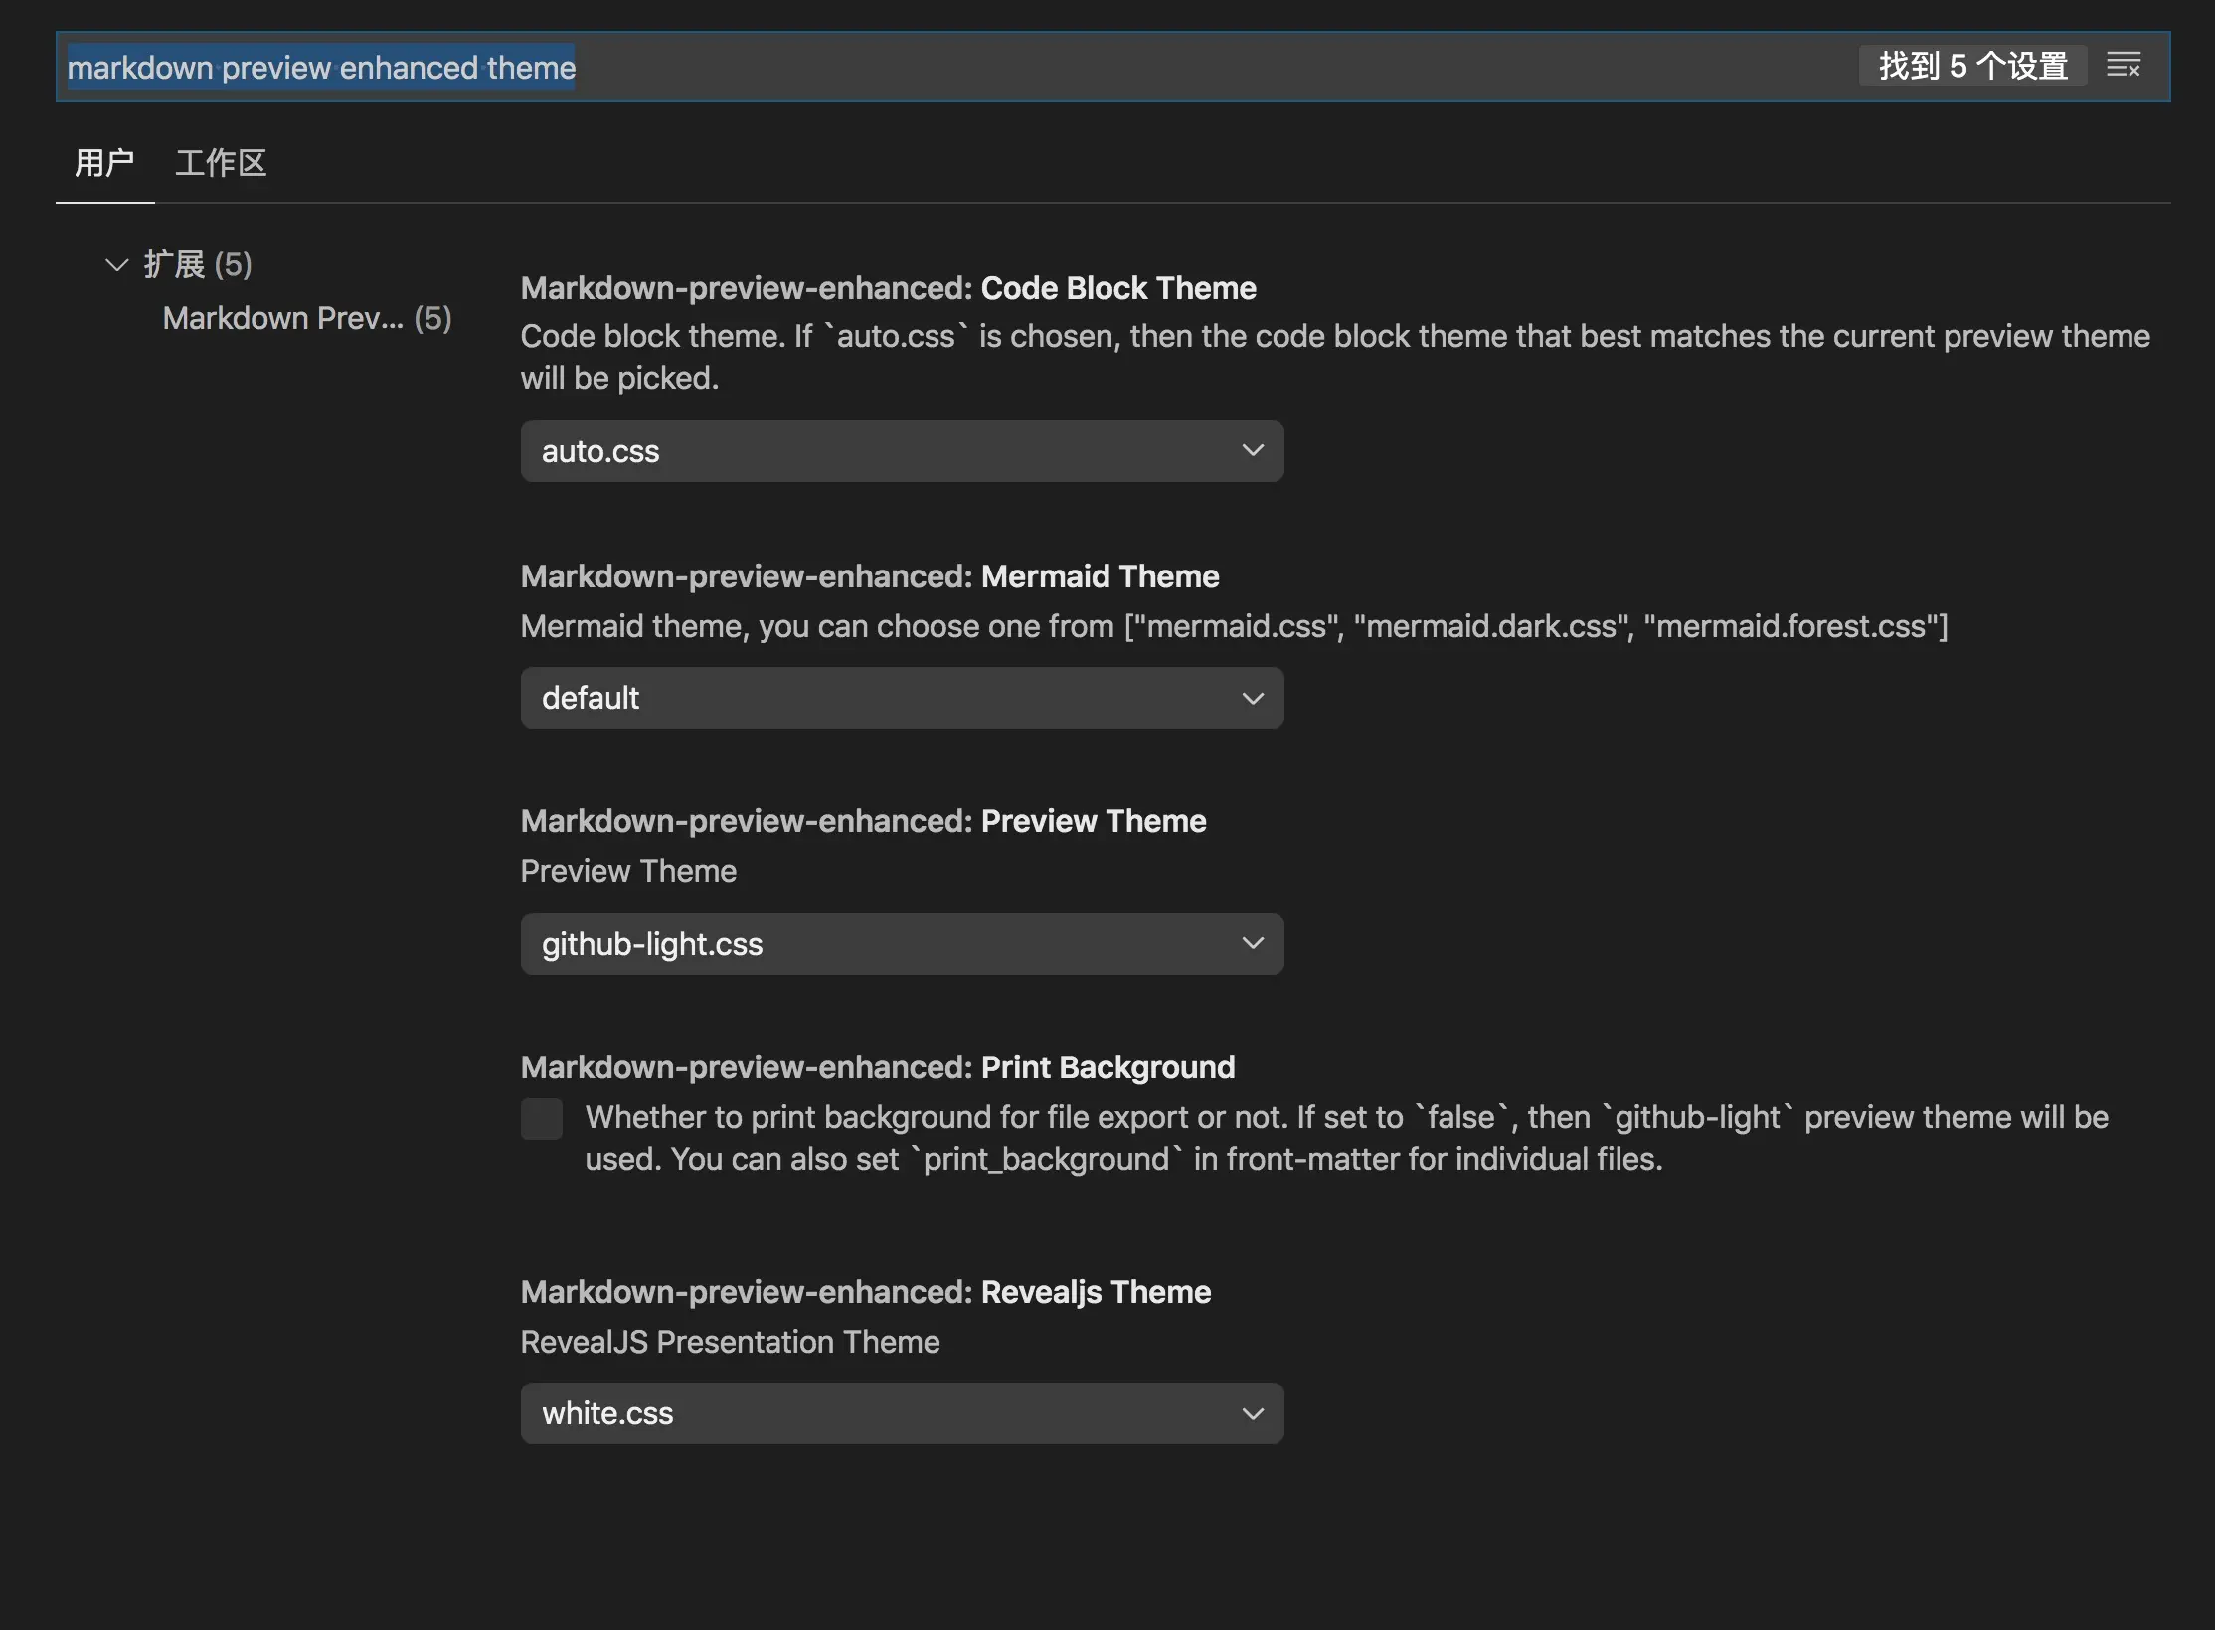Click the chevron on the white.css dropdown
This screenshot has height=1630, width=2215.
[1253, 1413]
